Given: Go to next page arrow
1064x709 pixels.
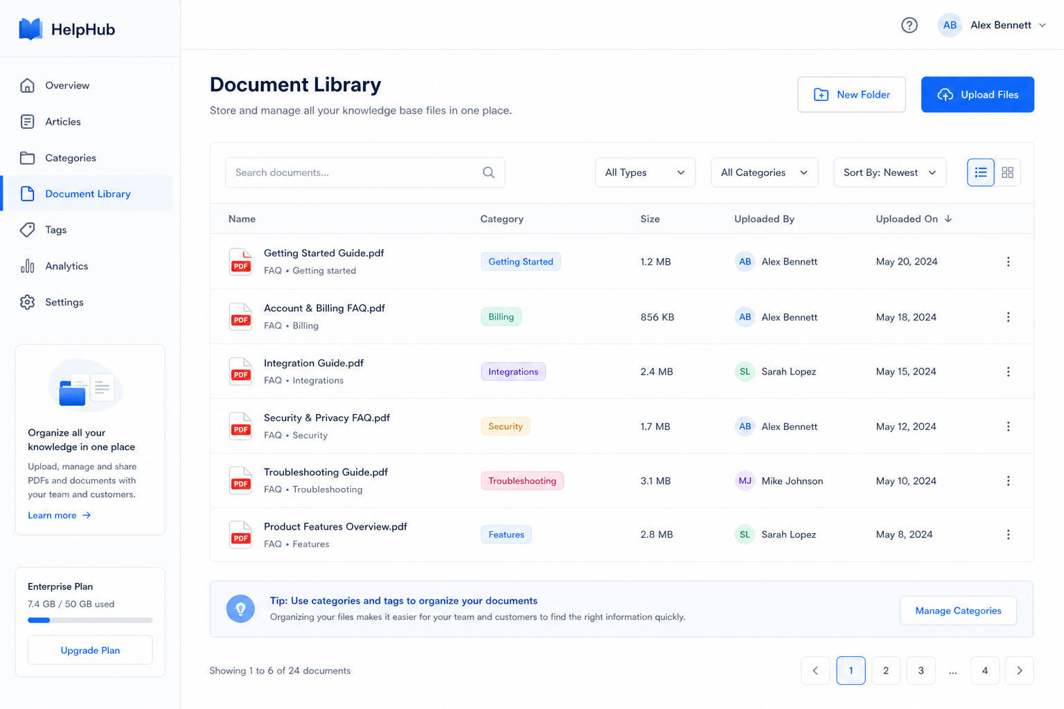Looking at the screenshot, I should click(x=1019, y=670).
